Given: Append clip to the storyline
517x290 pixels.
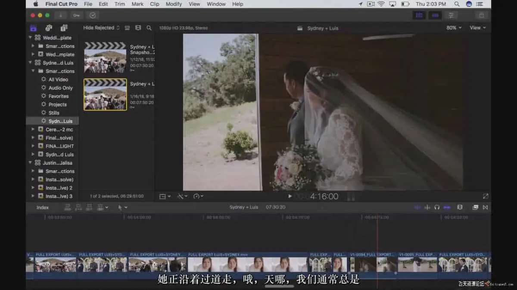Looking at the screenshot, I should (89, 208).
